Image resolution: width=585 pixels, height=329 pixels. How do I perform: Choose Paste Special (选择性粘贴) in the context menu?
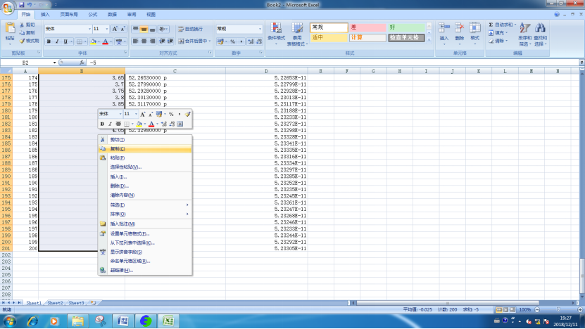[145, 167]
